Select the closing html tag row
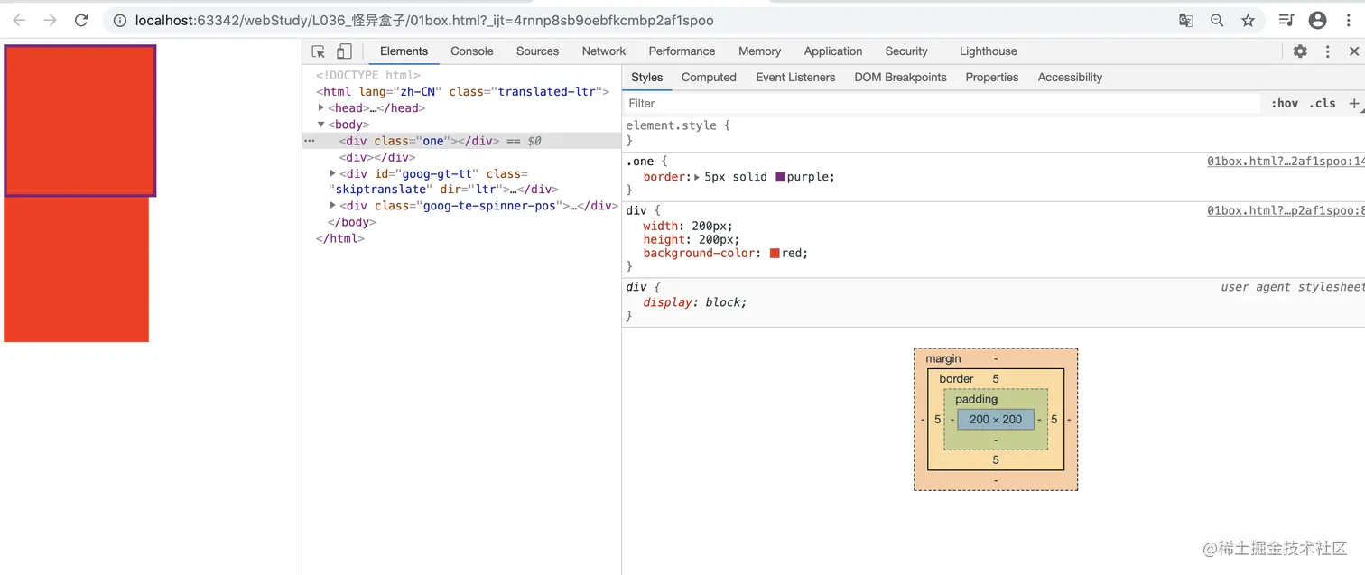 [x=340, y=238]
